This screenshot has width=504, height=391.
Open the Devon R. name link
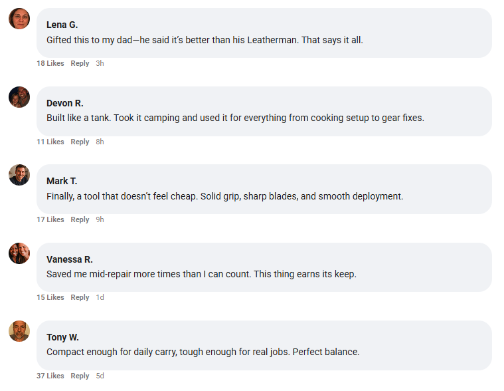[x=64, y=103]
